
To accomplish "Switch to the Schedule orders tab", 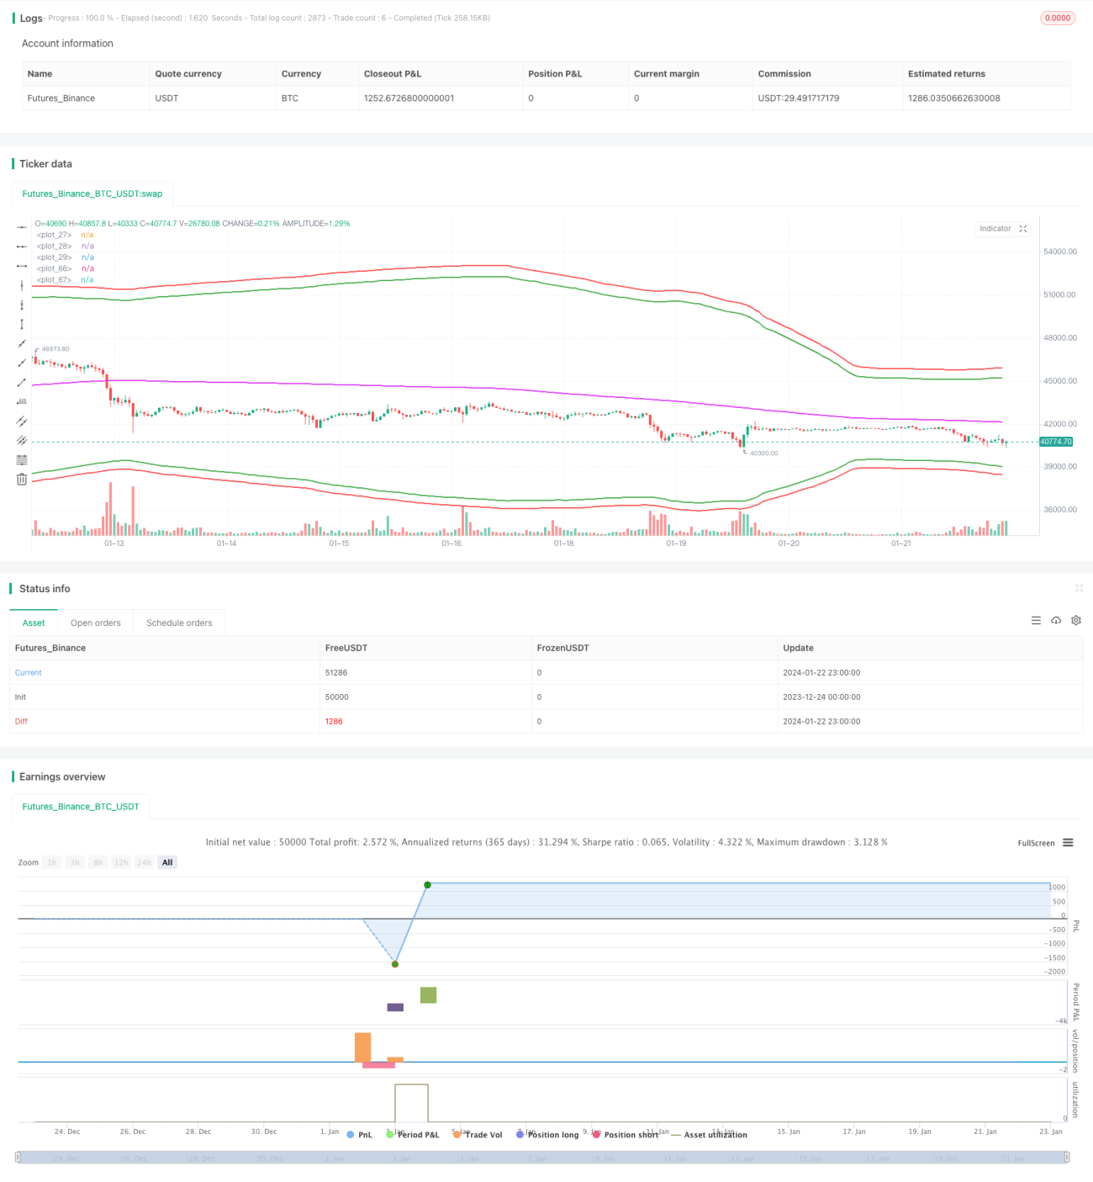I will tap(179, 623).
